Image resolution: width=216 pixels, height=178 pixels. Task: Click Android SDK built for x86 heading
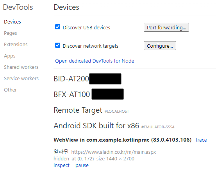96,126
